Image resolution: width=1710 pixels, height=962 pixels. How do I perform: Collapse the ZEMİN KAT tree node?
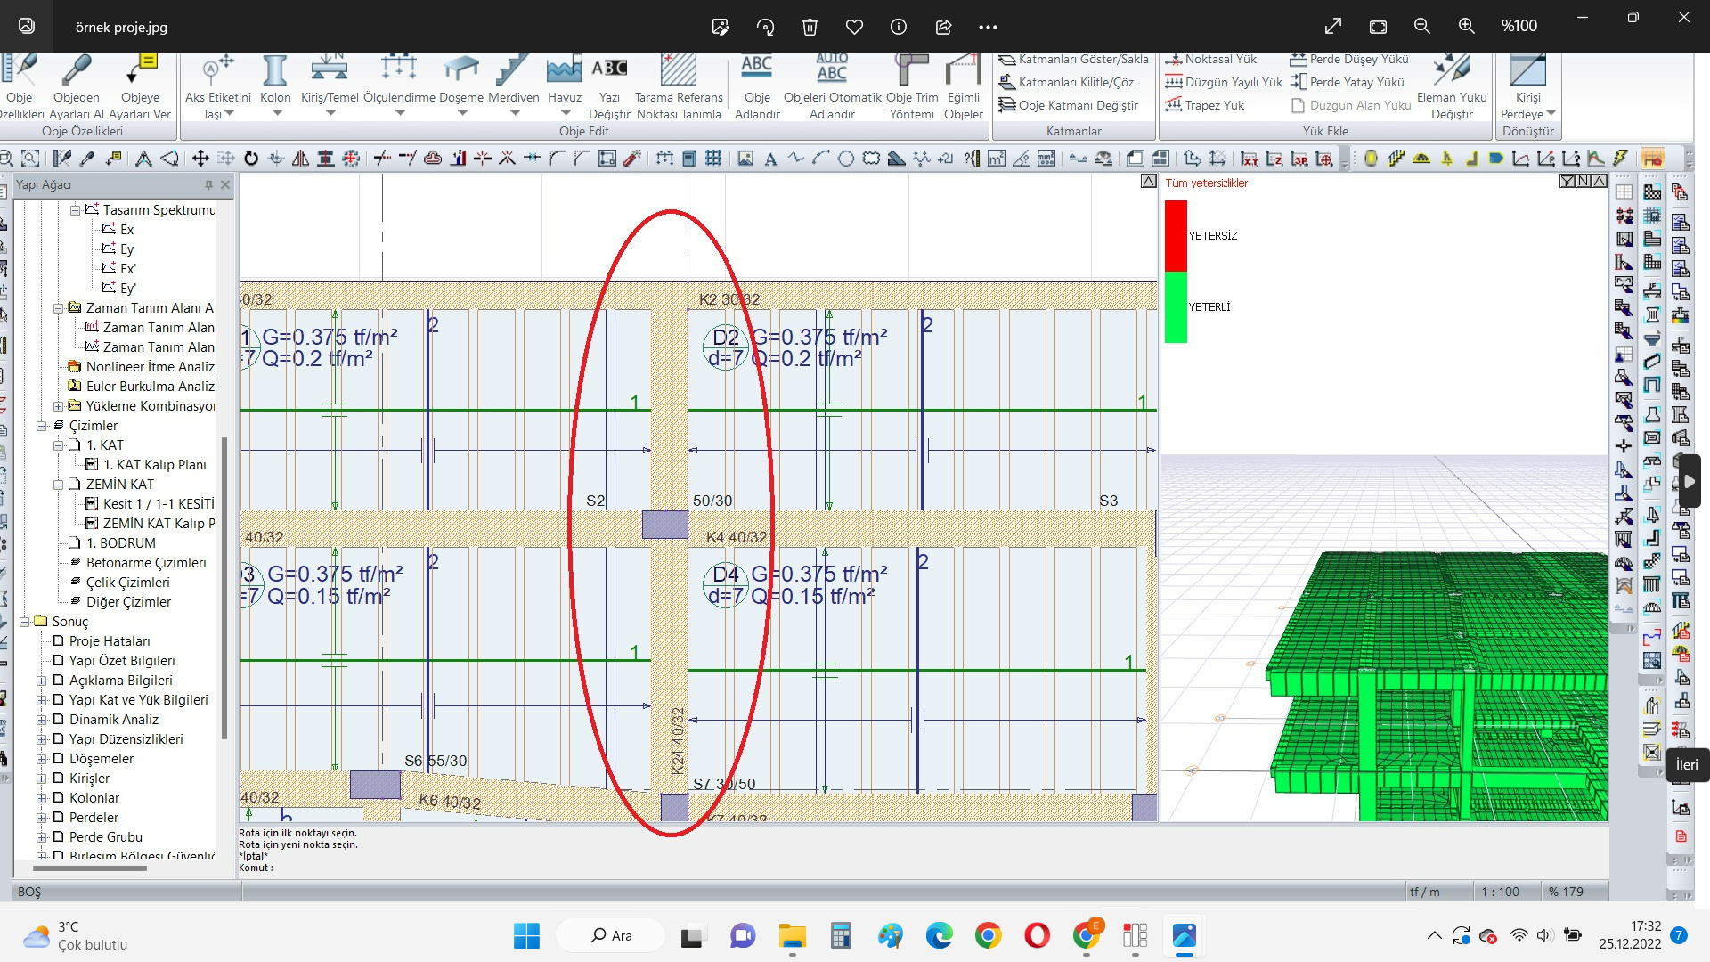(x=58, y=485)
